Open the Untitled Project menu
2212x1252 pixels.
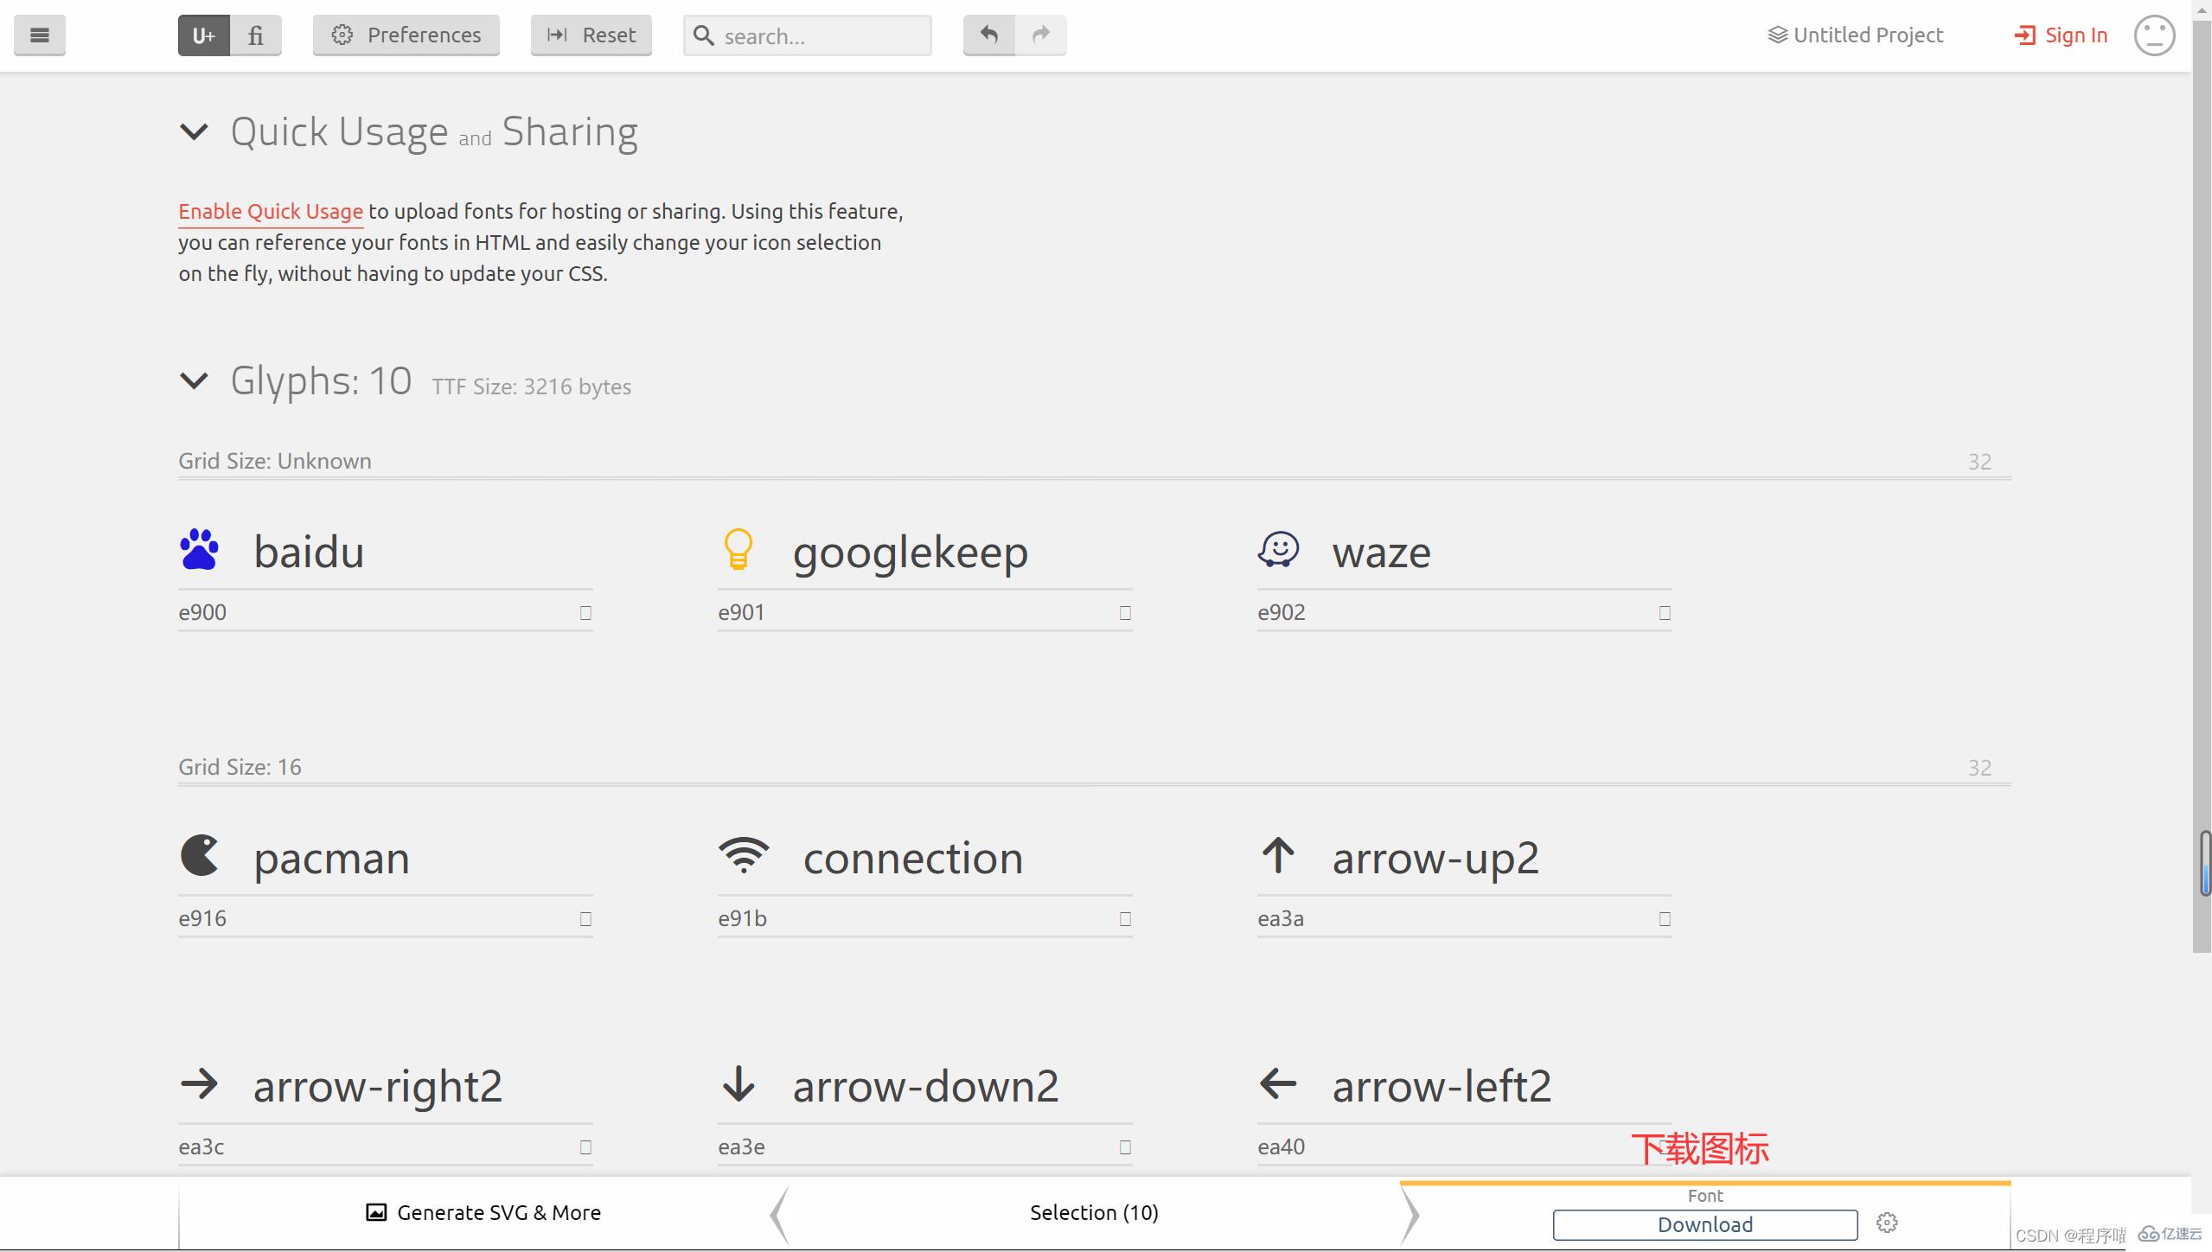click(x=1856, y=35)
